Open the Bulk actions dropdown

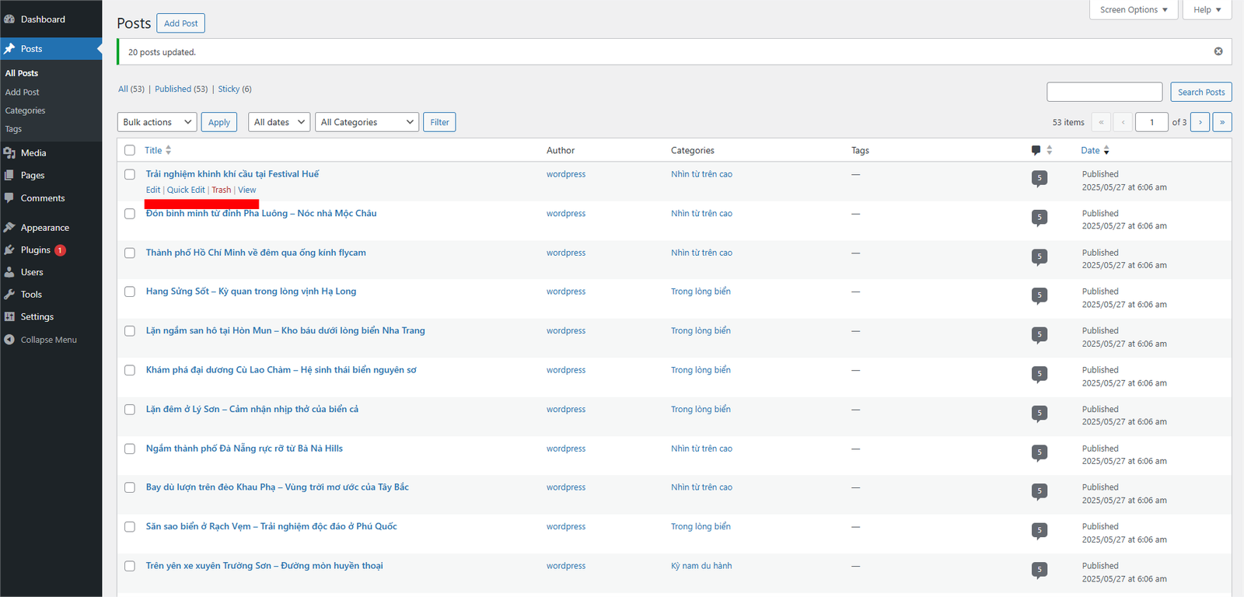(x=157, y=122)
